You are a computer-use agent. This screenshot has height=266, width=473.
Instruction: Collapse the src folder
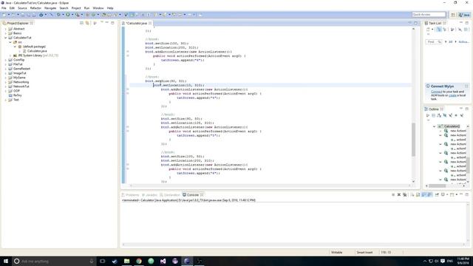tap(10, 42)
